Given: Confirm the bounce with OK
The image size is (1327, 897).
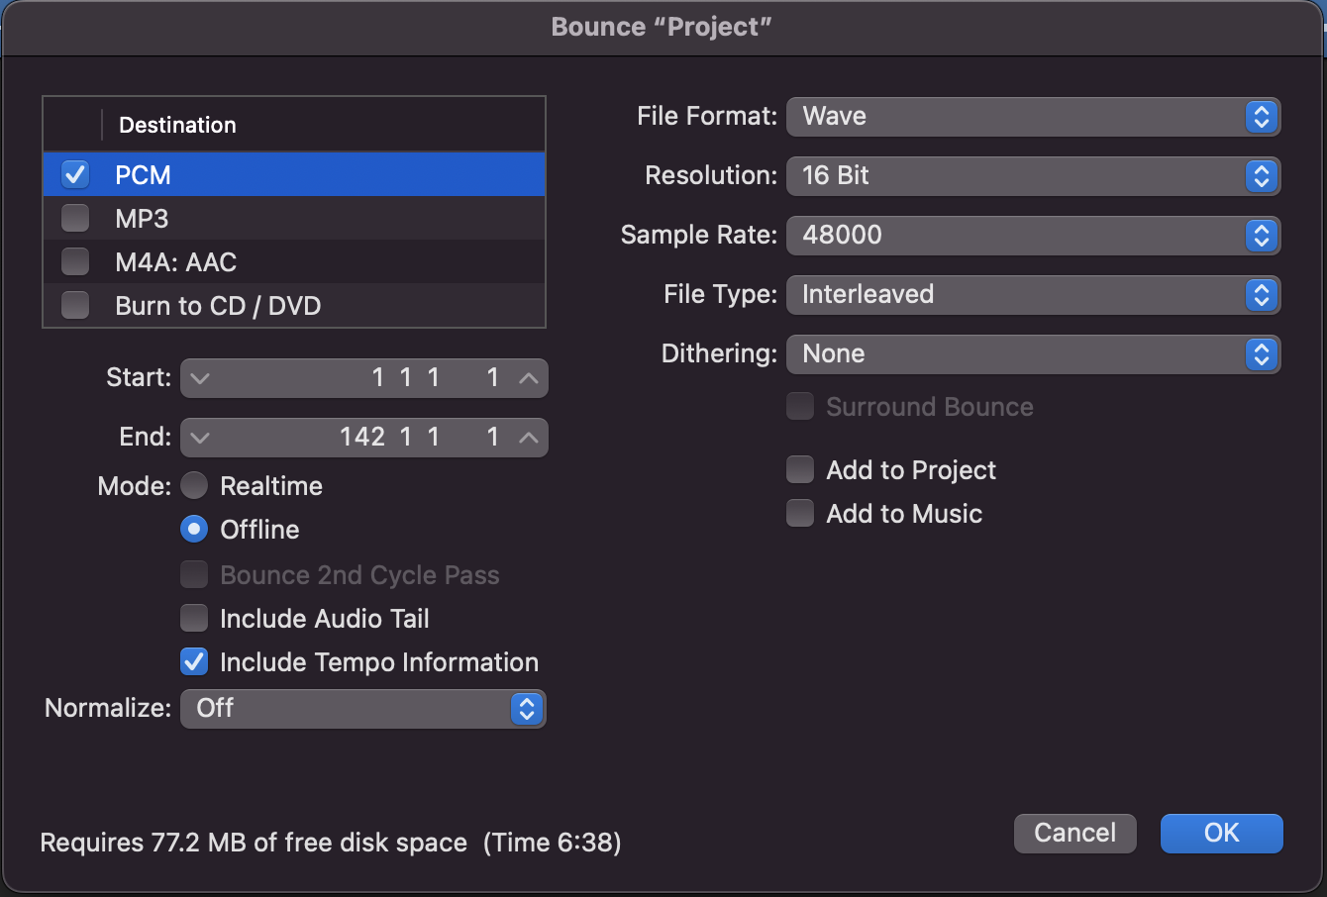Looking at the screenshot, I should pos(1221,833).
